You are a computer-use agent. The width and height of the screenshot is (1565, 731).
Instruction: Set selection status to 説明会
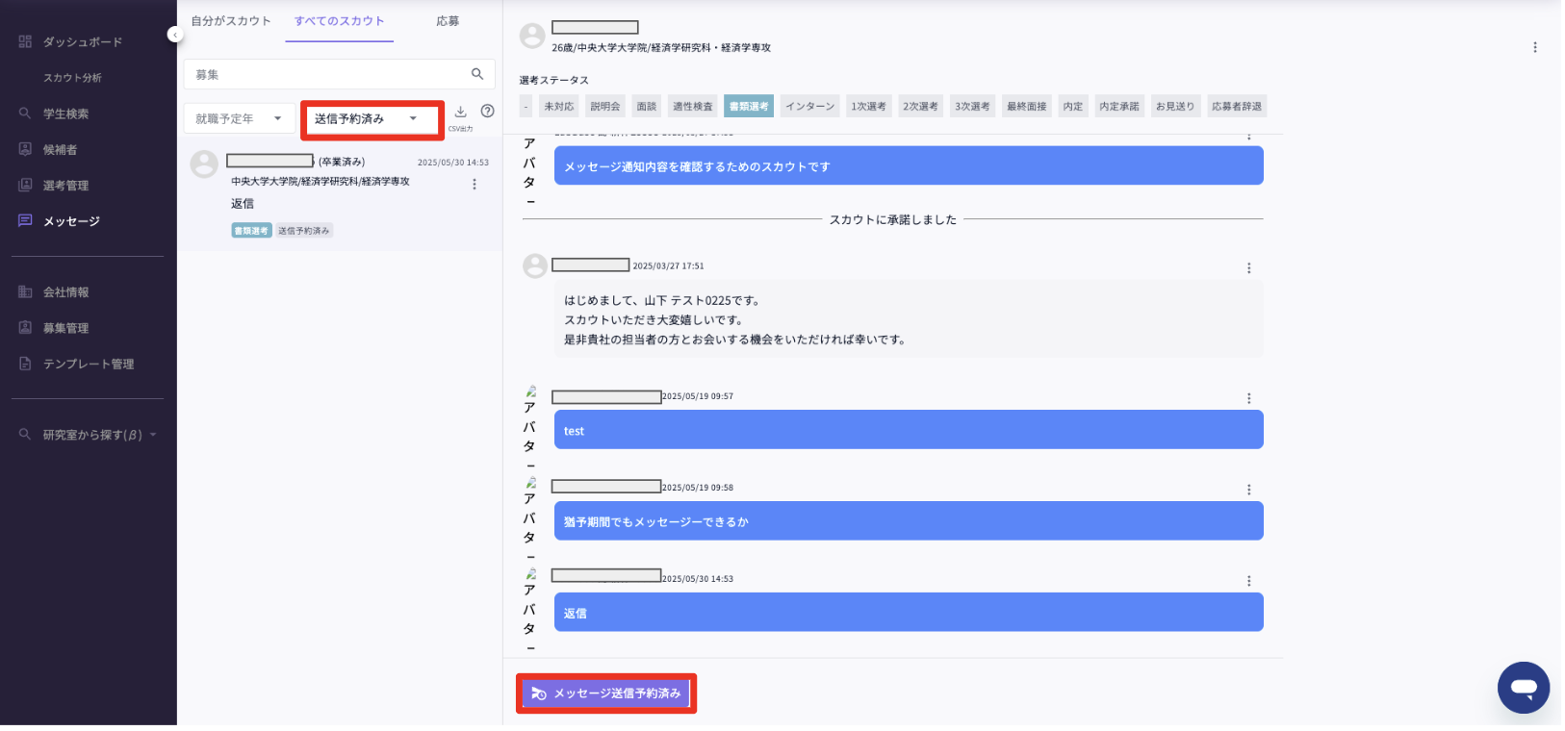coord(605,107)
